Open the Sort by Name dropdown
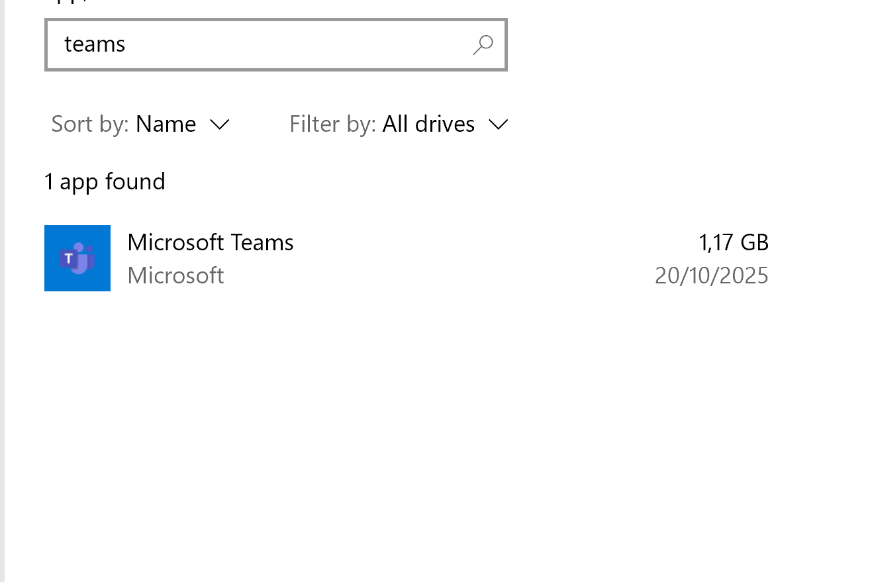The height and width of the screenshot is (582, 872). pos(140,124)
